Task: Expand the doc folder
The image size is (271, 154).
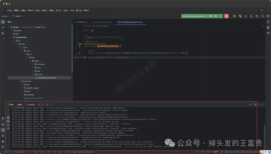Action: (x=12, y=34)
